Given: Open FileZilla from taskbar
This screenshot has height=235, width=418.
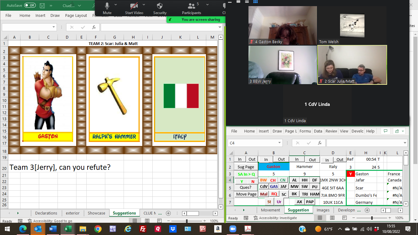Looking at the screenshot, I should click(143, 229).
